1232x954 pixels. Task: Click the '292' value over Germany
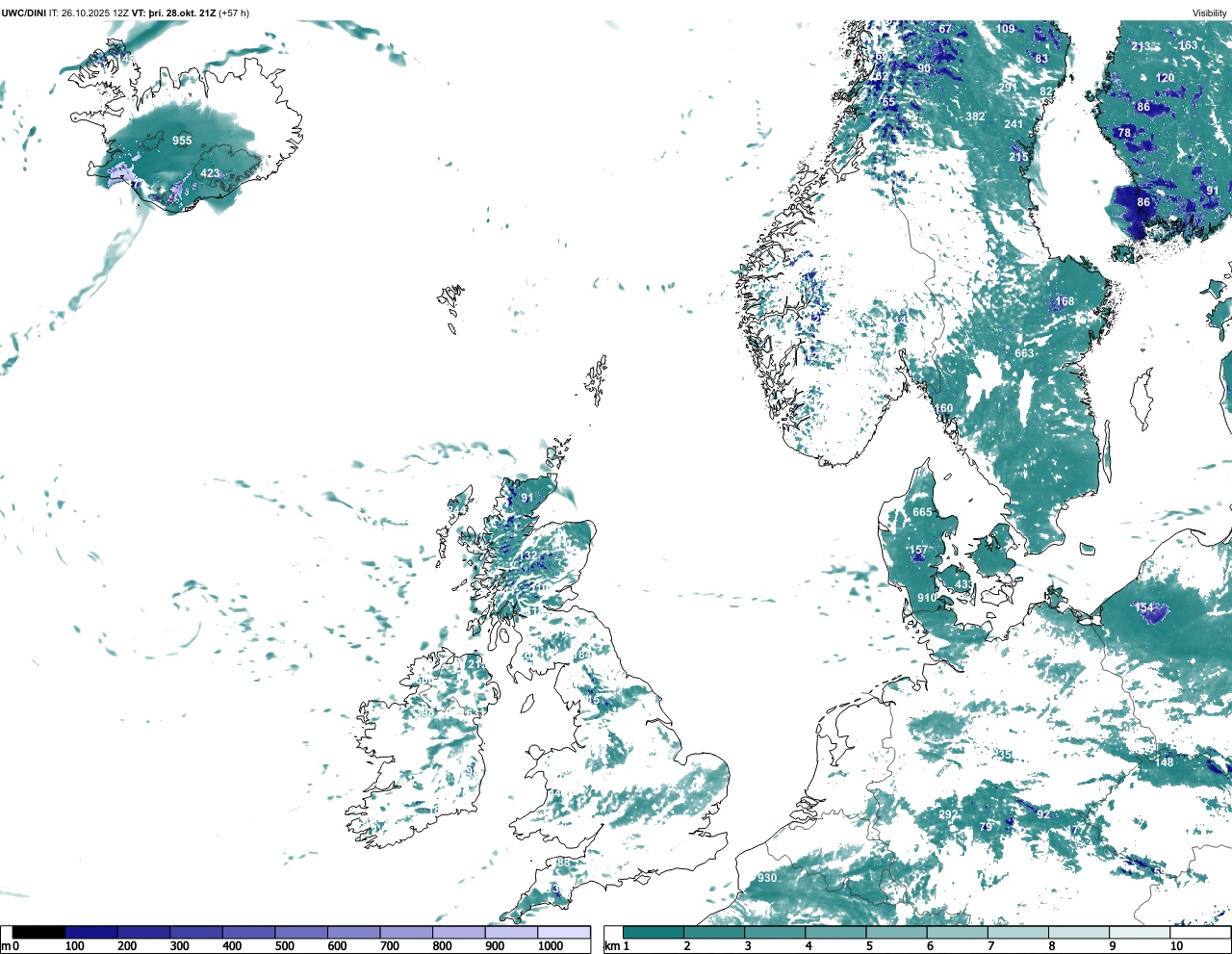pyautogui.click(x=948, y=814)
